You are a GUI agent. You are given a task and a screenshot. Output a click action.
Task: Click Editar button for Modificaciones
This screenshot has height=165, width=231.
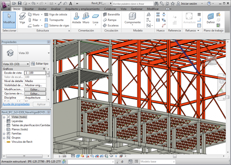coord(35,90)
